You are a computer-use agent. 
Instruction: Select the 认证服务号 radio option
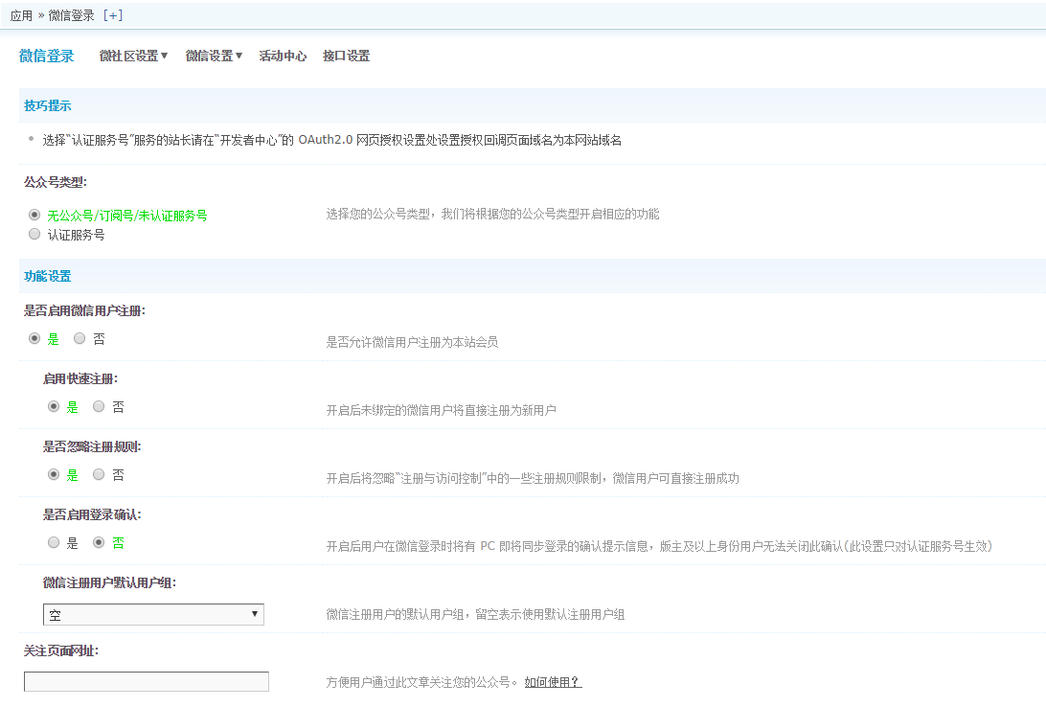(x=34, y=234)
